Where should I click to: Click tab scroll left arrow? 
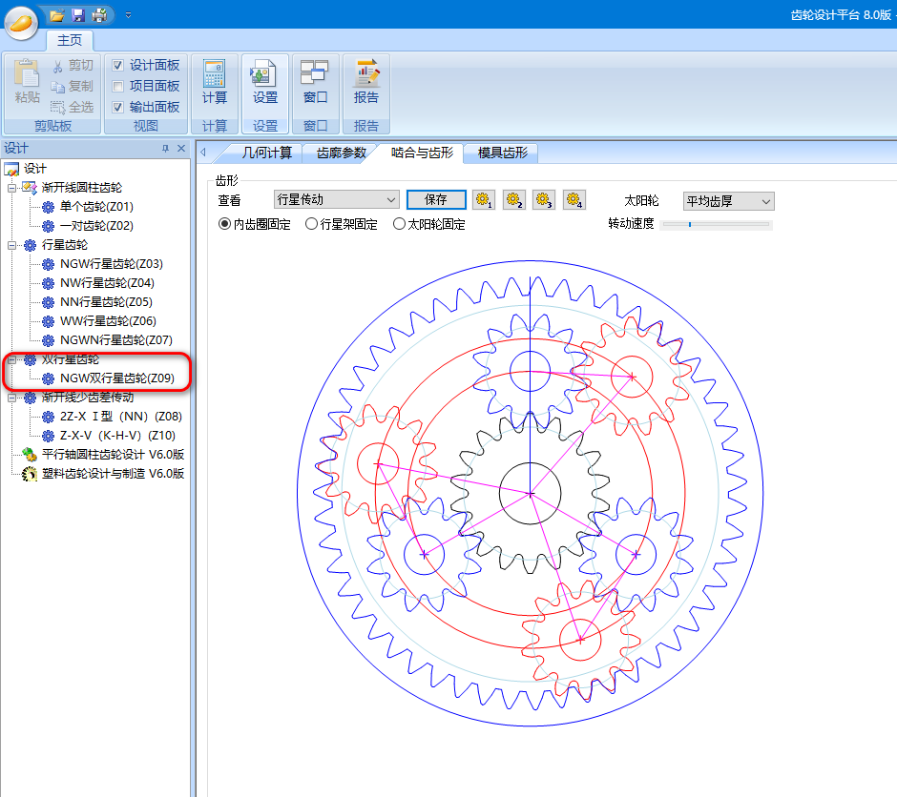(203, 153)
